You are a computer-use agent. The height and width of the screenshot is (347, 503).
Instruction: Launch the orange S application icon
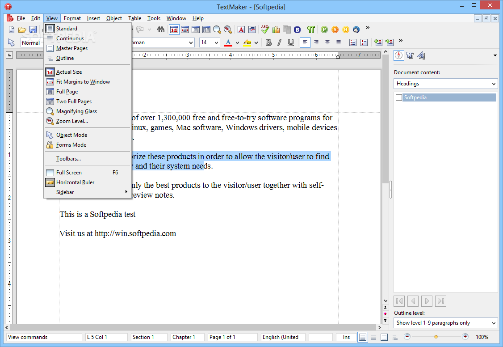coord(335,30)
